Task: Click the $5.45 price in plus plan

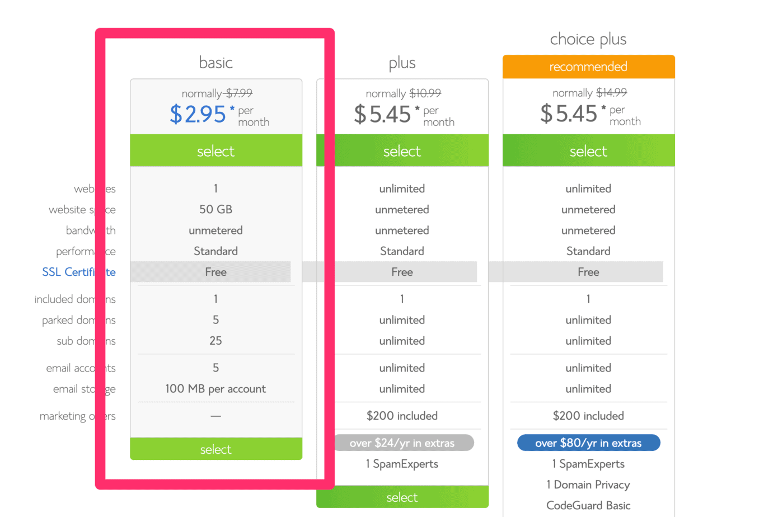Action: pos(383,114)
